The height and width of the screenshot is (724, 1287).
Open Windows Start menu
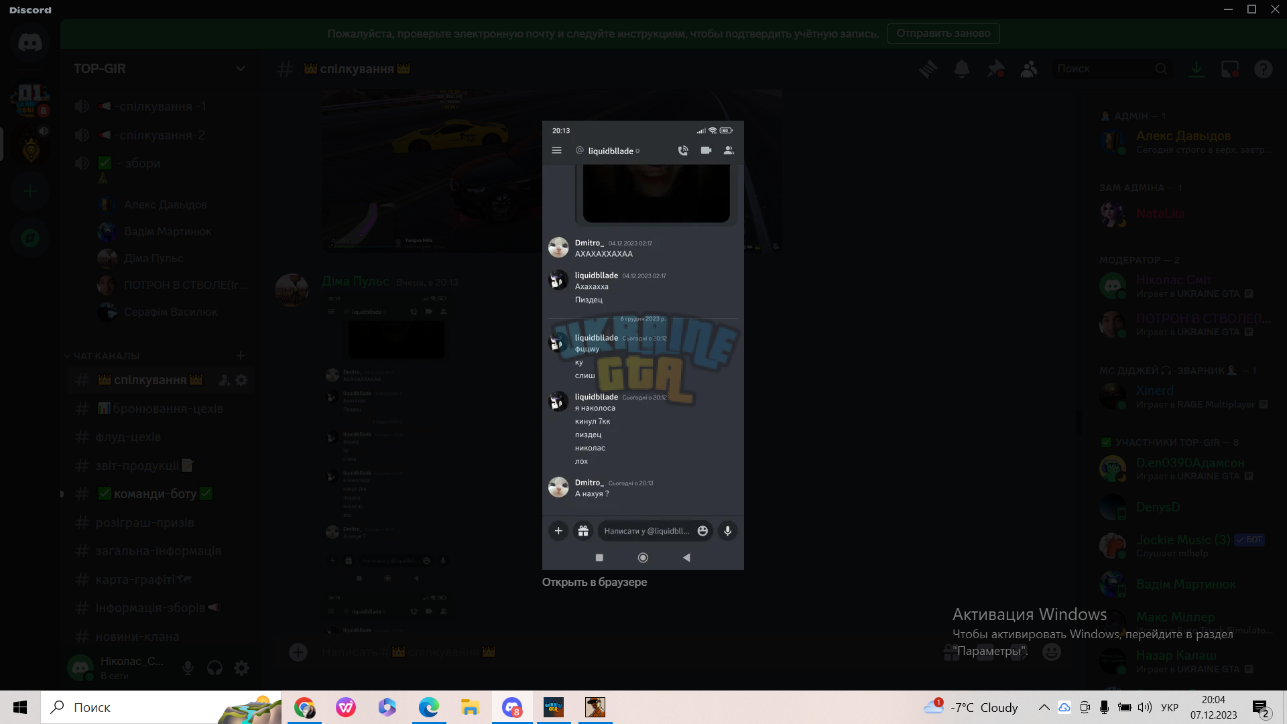20,707
